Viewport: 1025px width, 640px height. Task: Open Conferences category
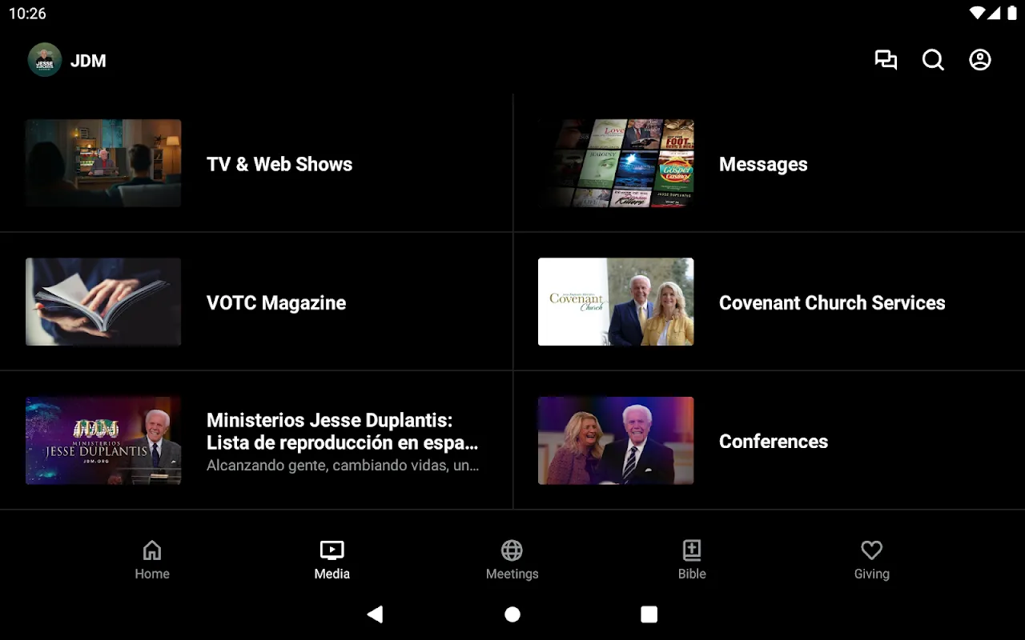773,441
